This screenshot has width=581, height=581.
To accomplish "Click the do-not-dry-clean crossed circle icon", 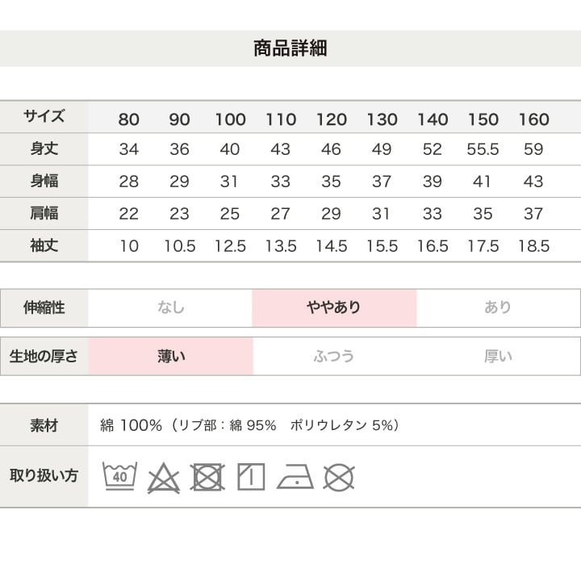I will (x=339, y=477).
